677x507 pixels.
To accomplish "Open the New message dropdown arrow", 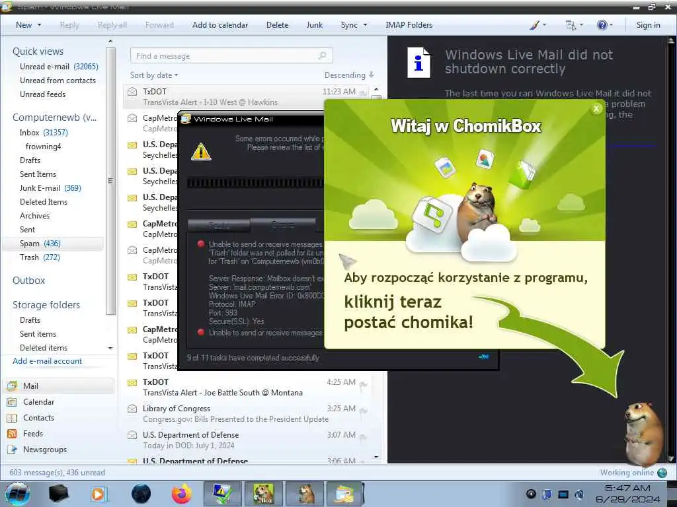I will click(39, 25).
